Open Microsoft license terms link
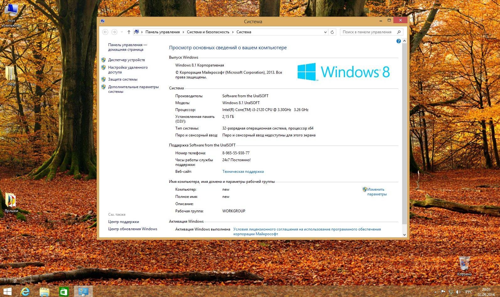This screenshot has width=500, height=297. pos(307,231)
